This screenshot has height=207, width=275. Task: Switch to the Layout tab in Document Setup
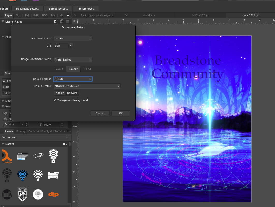tap(59, 69)
